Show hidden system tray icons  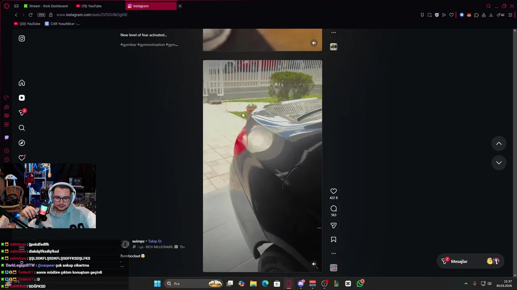tap(466, 284)
